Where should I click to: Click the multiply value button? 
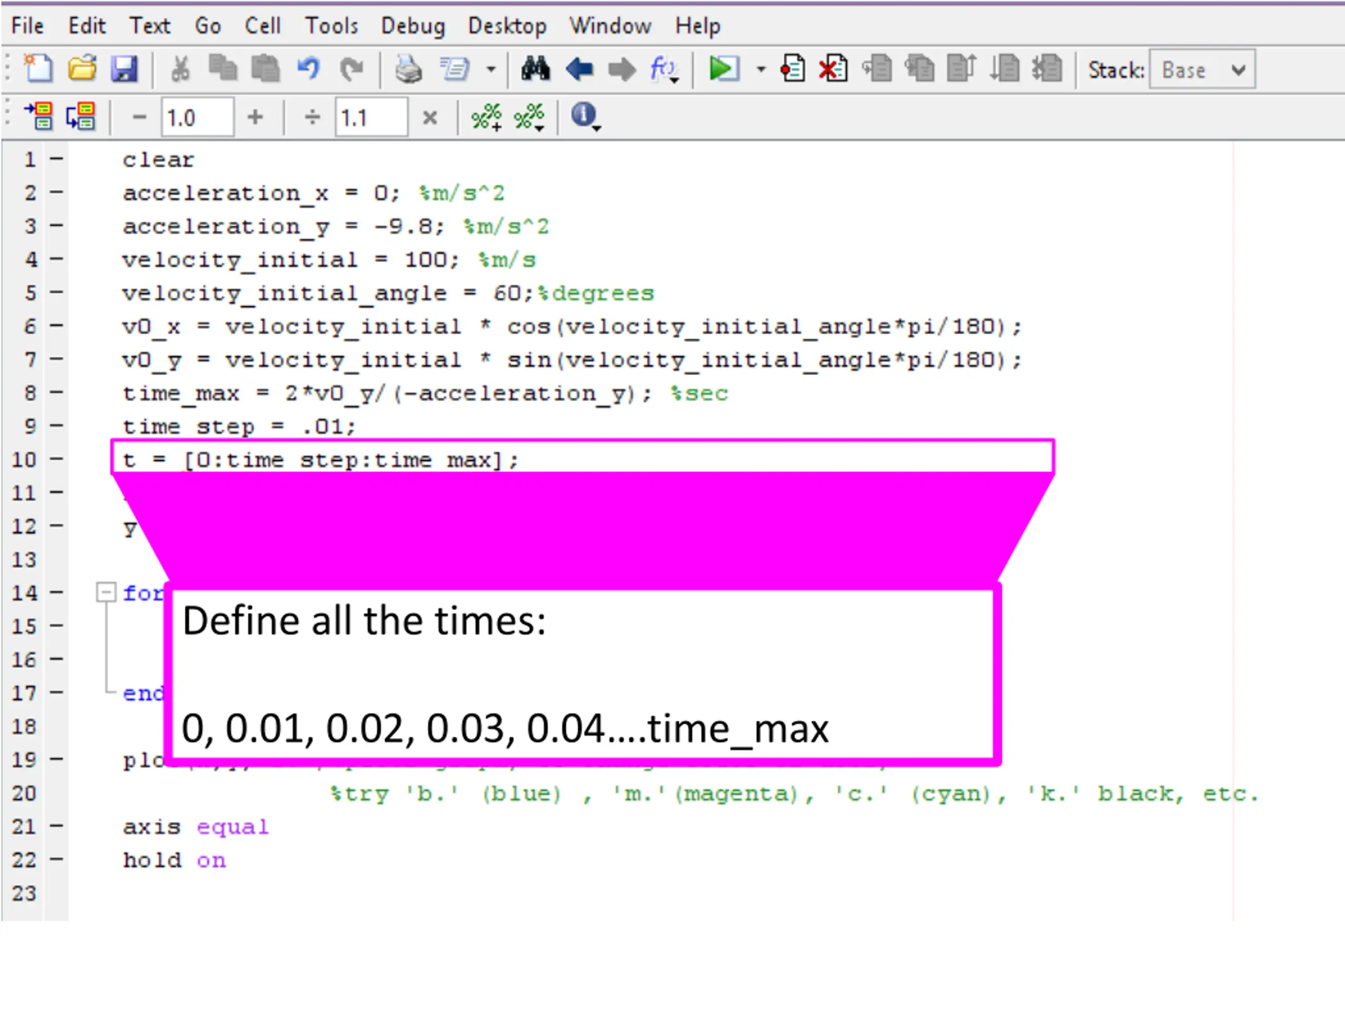[430, 117]
